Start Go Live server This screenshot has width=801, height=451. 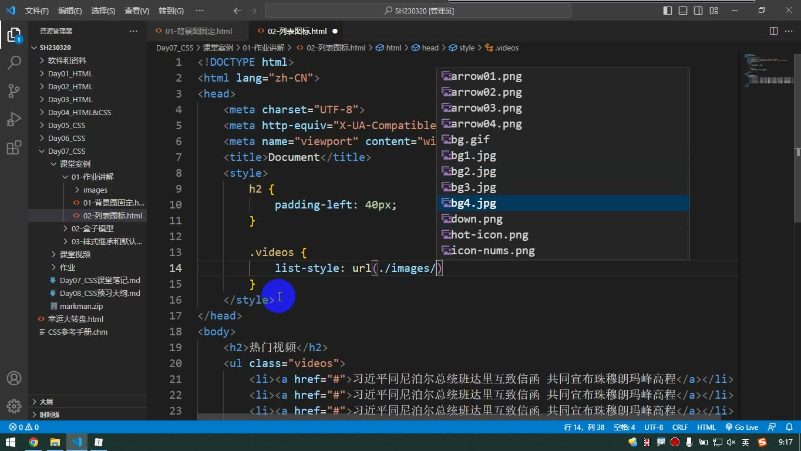click(x=742, y=428)
